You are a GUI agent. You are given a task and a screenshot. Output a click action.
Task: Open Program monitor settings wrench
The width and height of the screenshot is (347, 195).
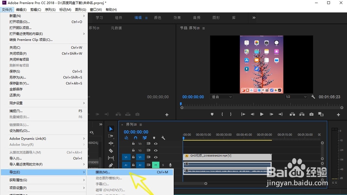313,97
